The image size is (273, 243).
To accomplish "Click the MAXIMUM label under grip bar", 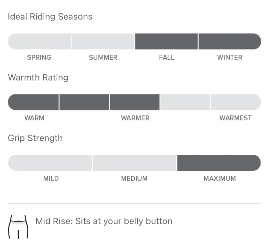I will [220, 179].
